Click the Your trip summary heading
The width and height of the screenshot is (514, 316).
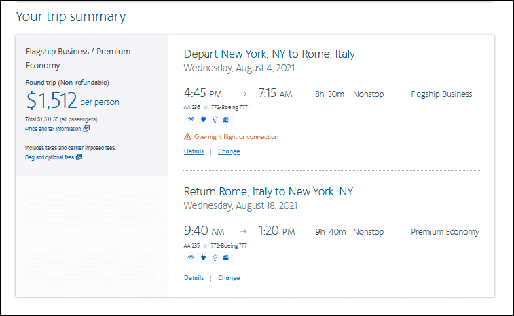(x=71, y=16)
